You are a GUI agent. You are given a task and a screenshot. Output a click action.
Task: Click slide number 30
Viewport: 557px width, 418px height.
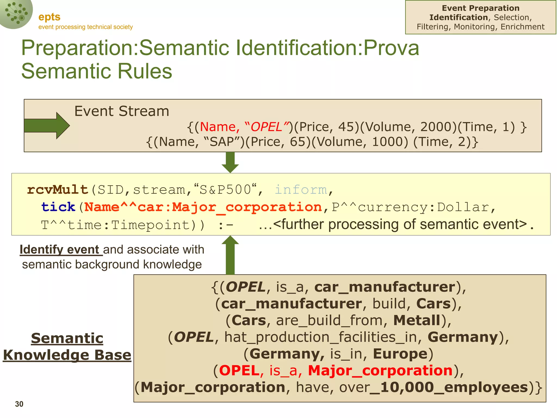click(x=19, y=404)
